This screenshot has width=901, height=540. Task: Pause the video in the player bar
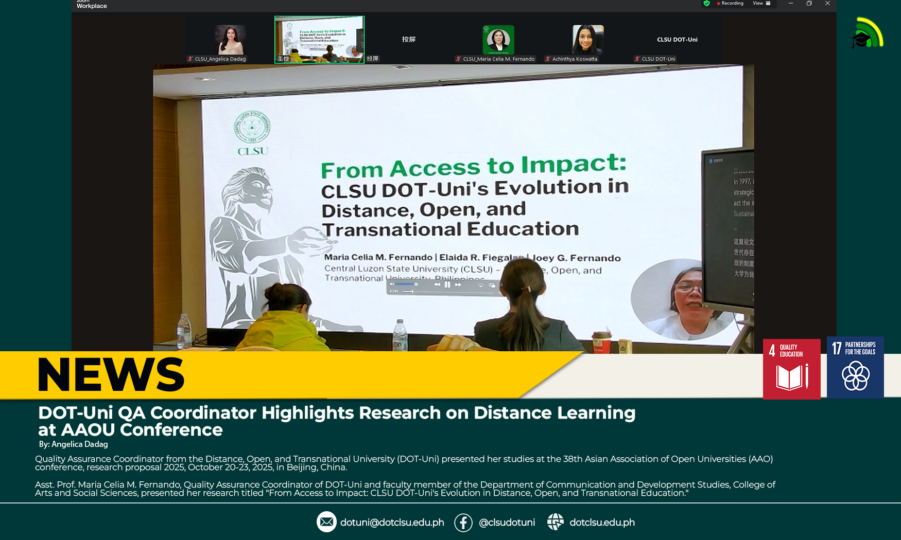[447, 284]
